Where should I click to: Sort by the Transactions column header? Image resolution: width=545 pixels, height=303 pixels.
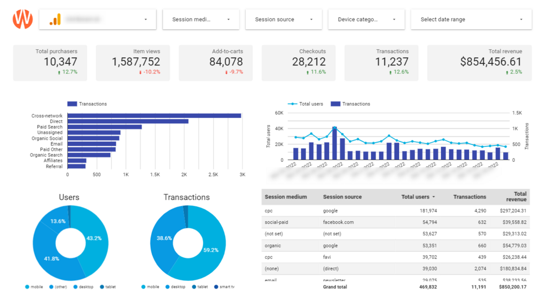[470, 196]
